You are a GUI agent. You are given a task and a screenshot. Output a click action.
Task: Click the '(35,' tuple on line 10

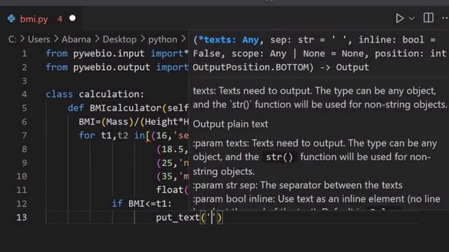pyautogui.click(x=167, y=176)
